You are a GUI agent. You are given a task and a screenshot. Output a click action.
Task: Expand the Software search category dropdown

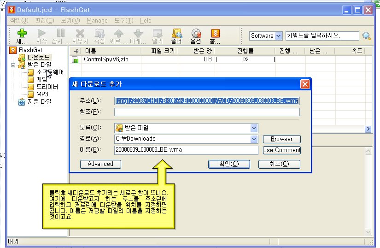coord(279,36)
